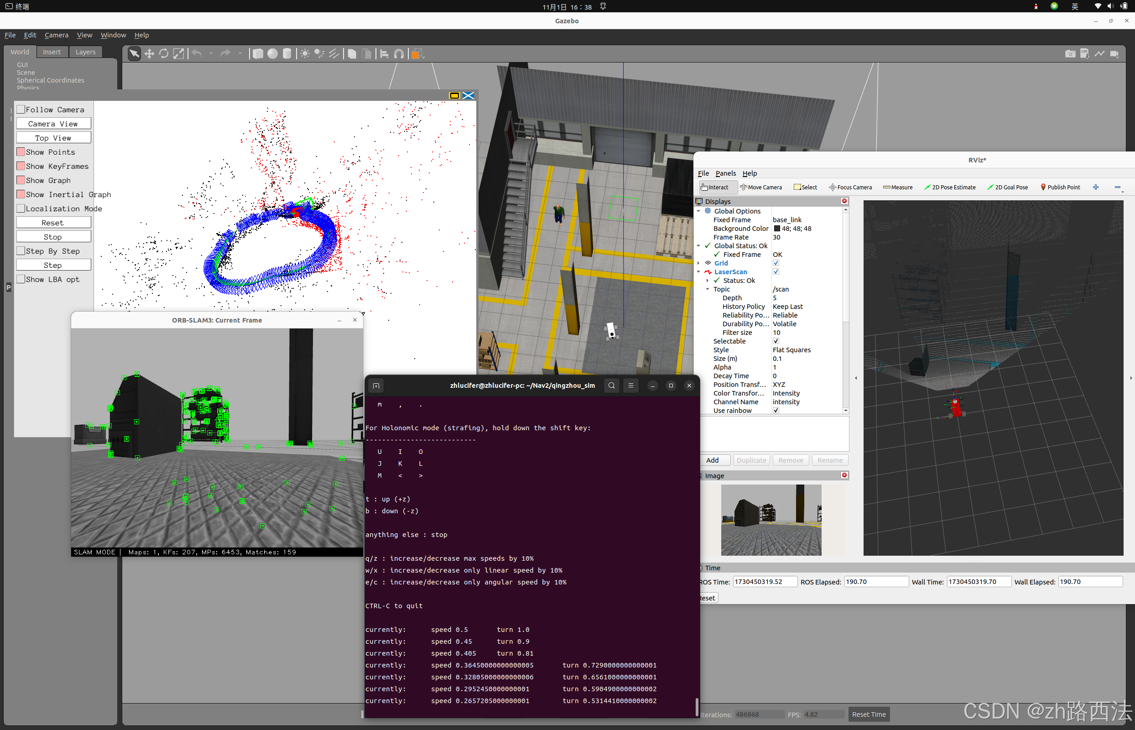Insert a box shape

click(x=258, y=53)
